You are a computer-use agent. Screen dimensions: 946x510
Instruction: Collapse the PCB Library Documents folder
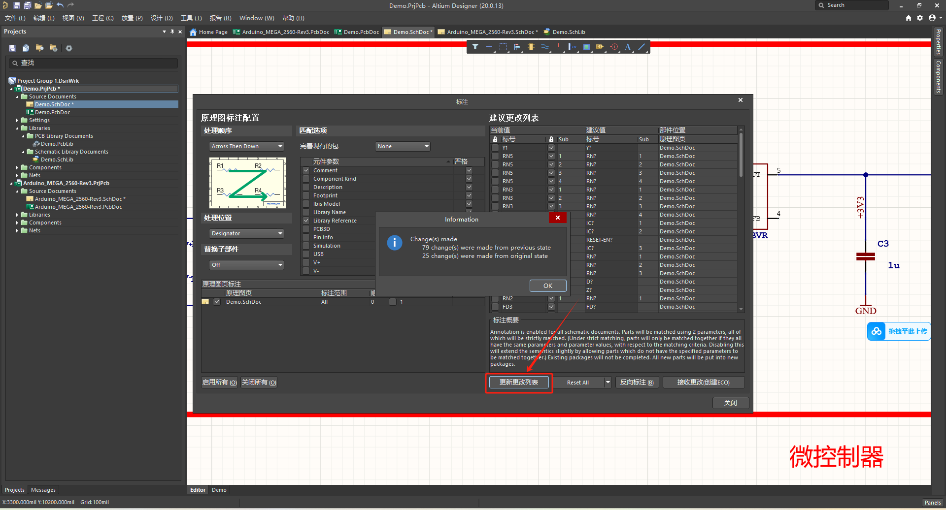point(23,136)
